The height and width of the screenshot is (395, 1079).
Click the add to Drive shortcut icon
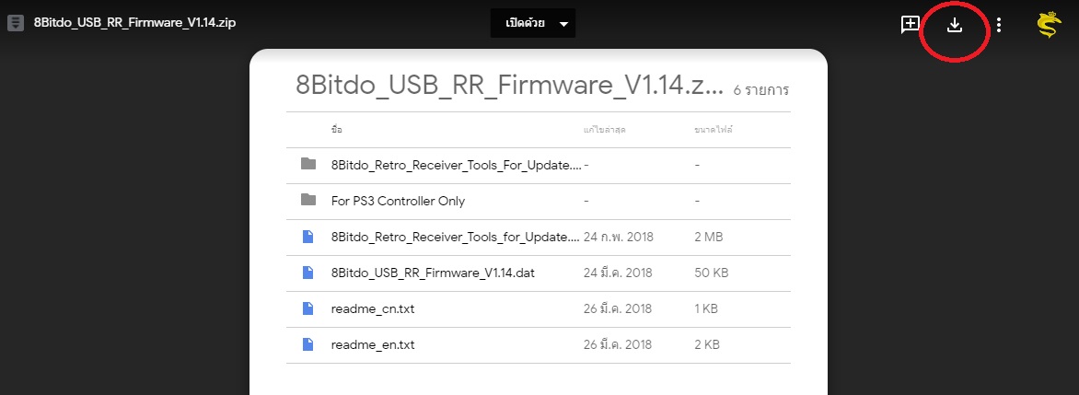tap(910, 25)
